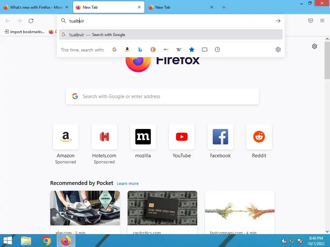Search this time with Amazon icon

[x=127, y=50]
